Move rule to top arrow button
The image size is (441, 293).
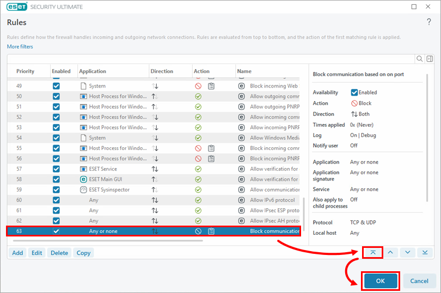[x=372, y=252]
